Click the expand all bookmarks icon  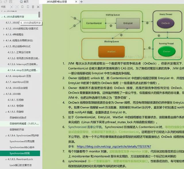click(11, 7)
